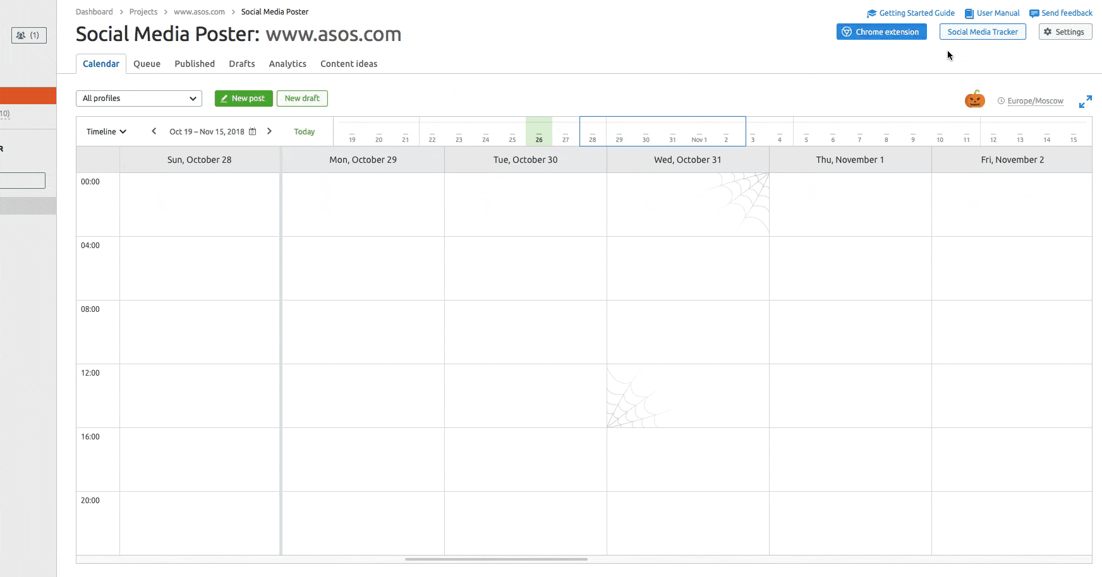Change the Europe/Moscow timezone
The width and height of the screenshot is (1102, 577).
pos(1034,101)
